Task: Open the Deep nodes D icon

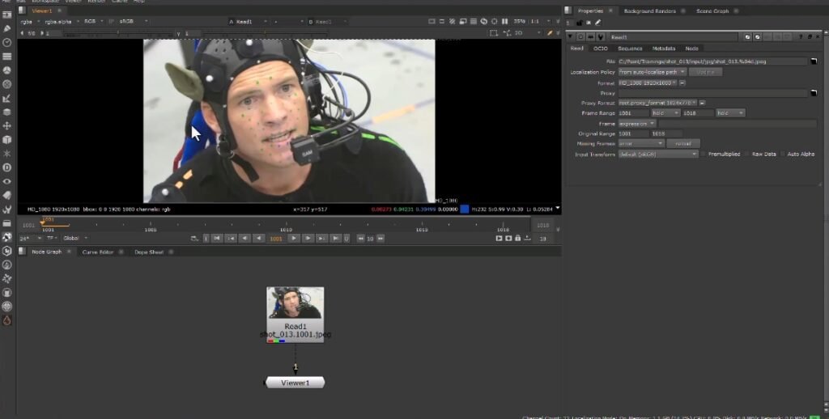Action: tap(6, 167)
